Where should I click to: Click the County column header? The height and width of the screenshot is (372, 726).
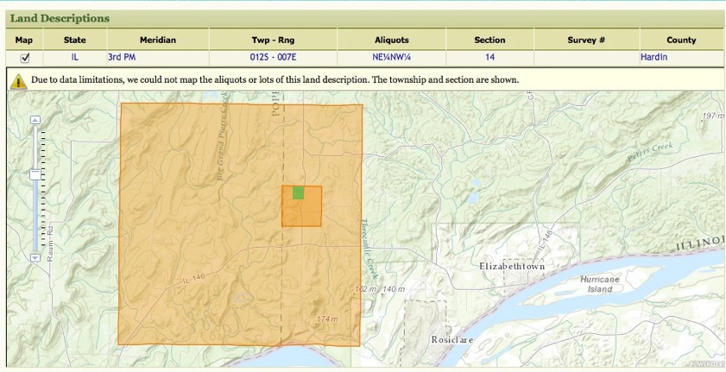click(x=681, y=40)
